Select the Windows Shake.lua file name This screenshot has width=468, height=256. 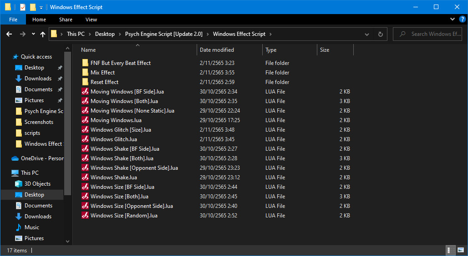click(x=114, y=177)
